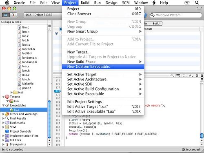Click the lock icon in editor toolbar

(x=202, y=75)
